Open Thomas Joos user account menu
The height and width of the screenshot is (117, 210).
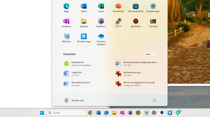click(74, 100)
